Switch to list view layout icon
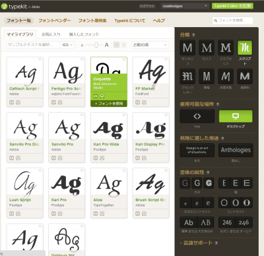Viewport: 264px width, 256px height. tap(124, 45)
